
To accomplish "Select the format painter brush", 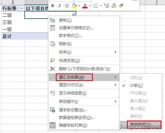I will (x=121, y=6).
